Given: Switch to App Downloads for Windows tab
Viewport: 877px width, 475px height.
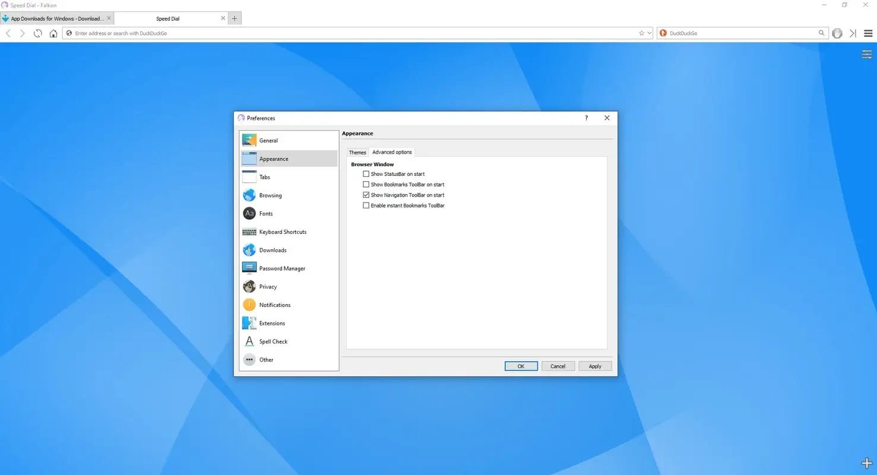Looking at the screenshot, I should click(x=56, y=18).
